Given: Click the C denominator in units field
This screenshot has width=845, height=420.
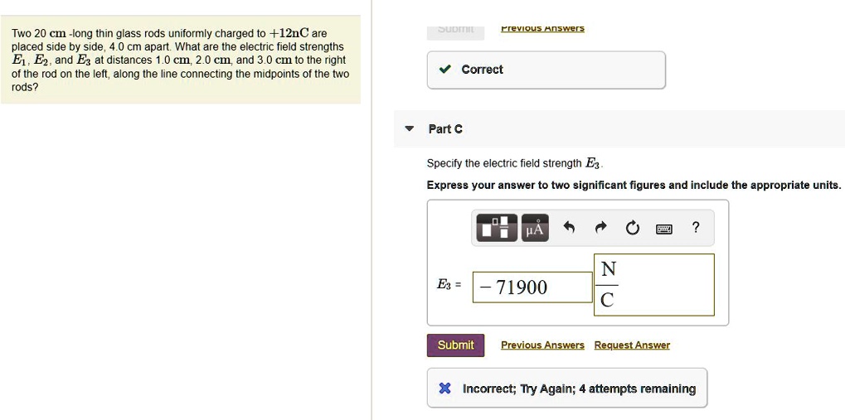Looking at the screenshot, I should pyautogui.click(x=607, y=301).
